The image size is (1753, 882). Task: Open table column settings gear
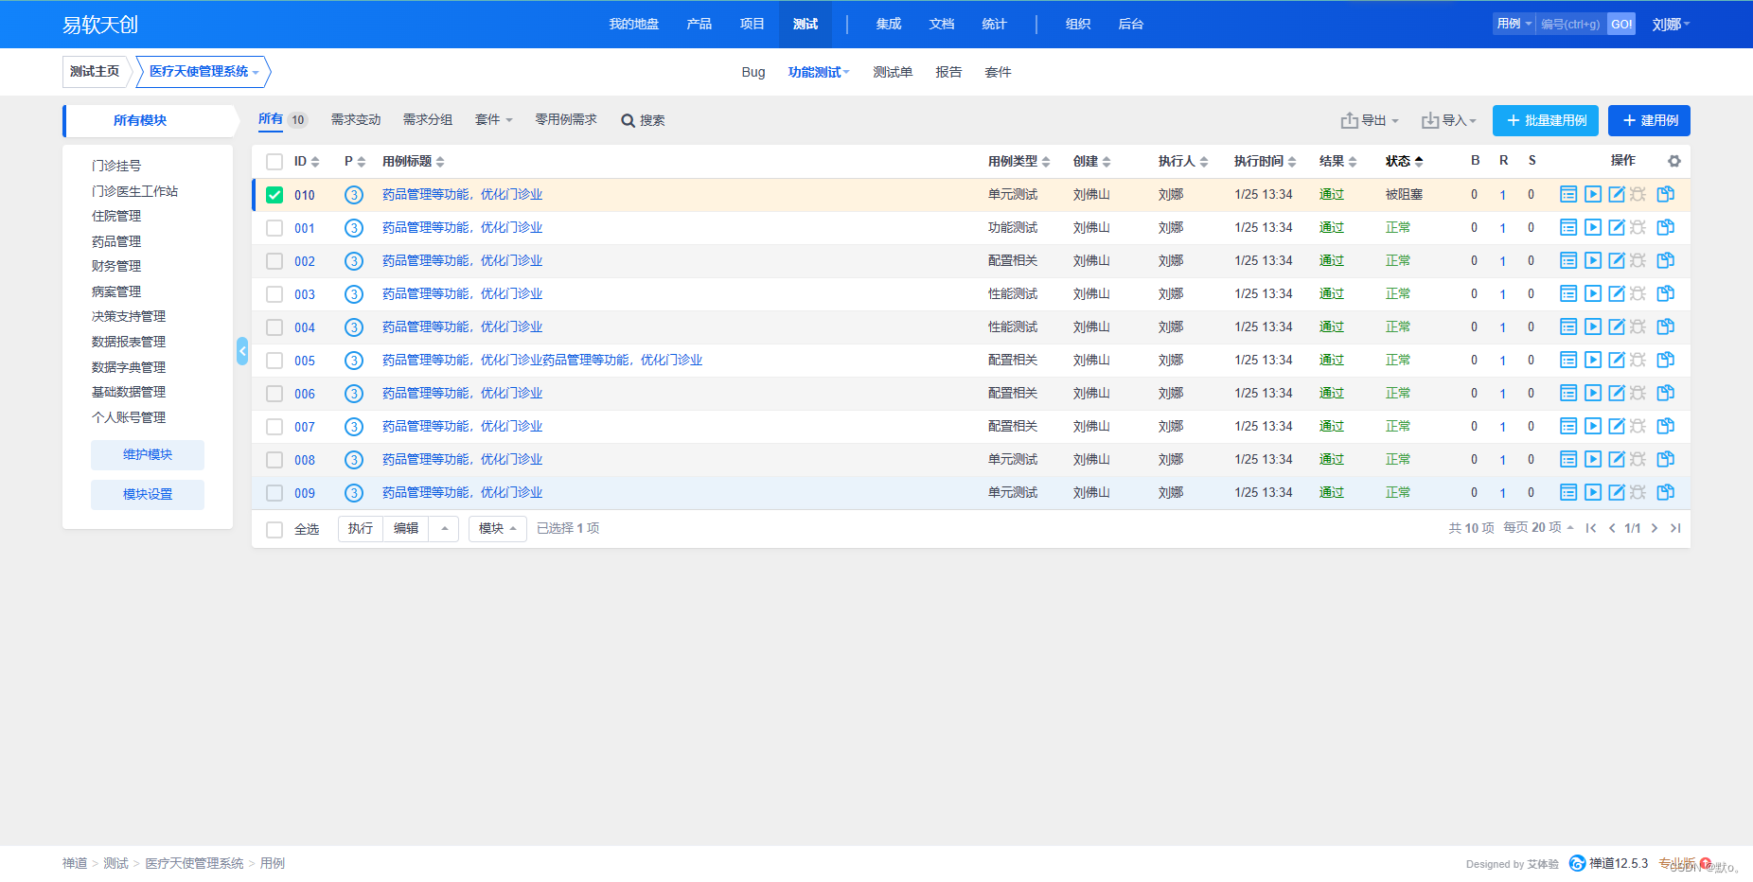pos(1674,161)
